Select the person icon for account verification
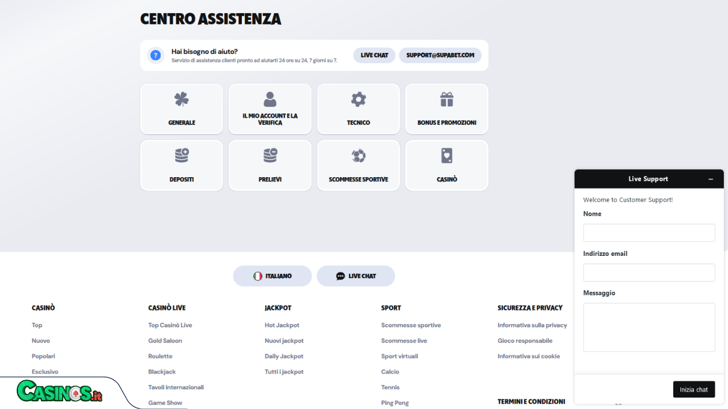Image resolution: width=728 pixels, height=409 pixels. click(x=270, y=100)
